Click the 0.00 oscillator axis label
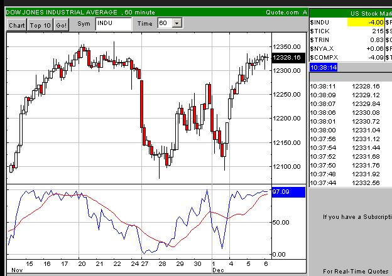 pos(279,255)
